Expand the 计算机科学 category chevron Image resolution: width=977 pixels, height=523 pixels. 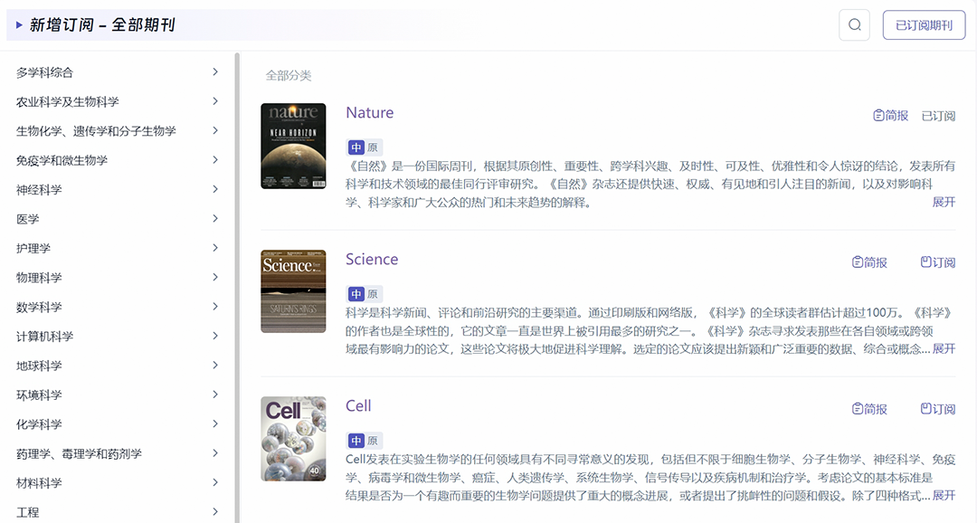[x=214, y=336]
